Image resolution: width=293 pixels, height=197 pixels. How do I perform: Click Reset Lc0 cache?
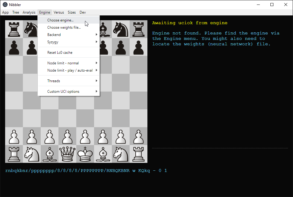(x=60, y=53)
